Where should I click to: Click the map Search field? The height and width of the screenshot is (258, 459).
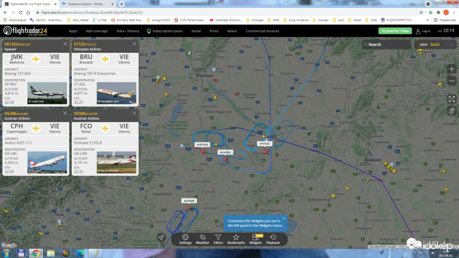click(386, 45)
